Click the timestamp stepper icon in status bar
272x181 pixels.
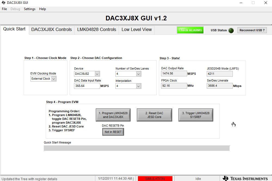click(133, 179)
